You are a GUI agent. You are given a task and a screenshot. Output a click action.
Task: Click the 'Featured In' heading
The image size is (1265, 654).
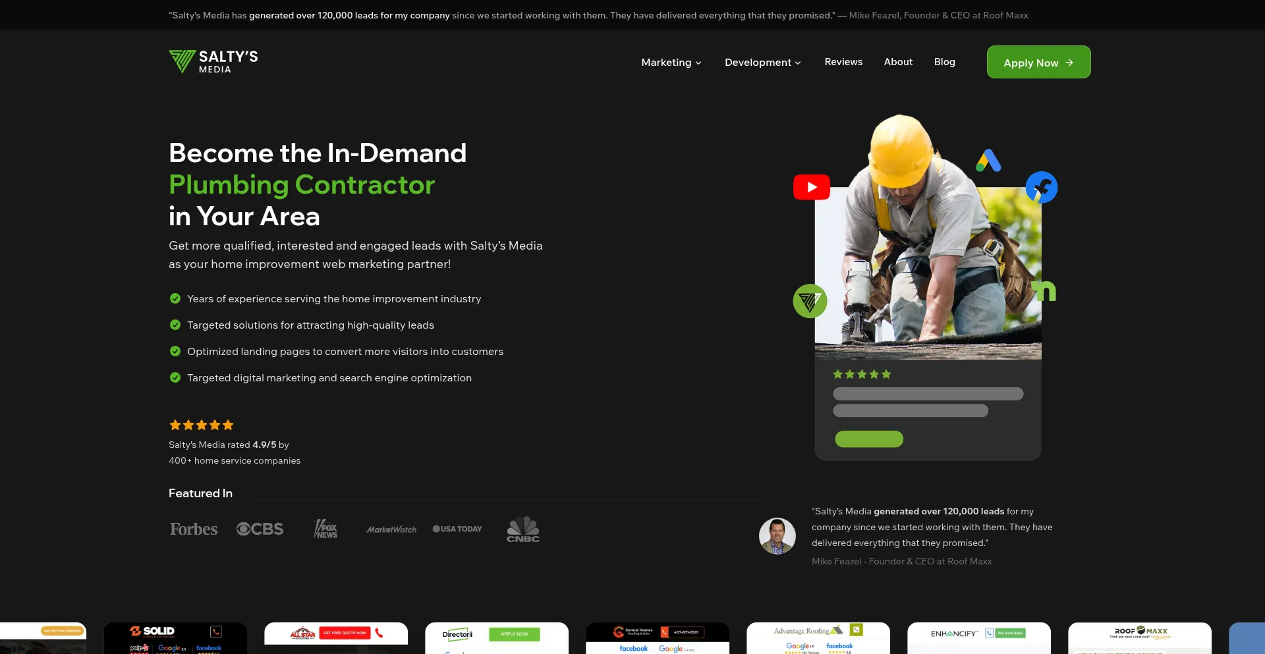click(x=200, y=493)
